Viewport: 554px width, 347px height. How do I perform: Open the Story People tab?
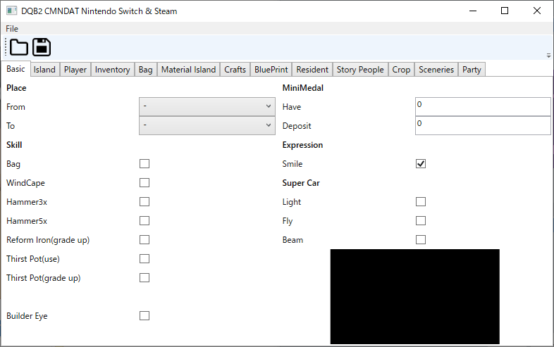point(360,70)
